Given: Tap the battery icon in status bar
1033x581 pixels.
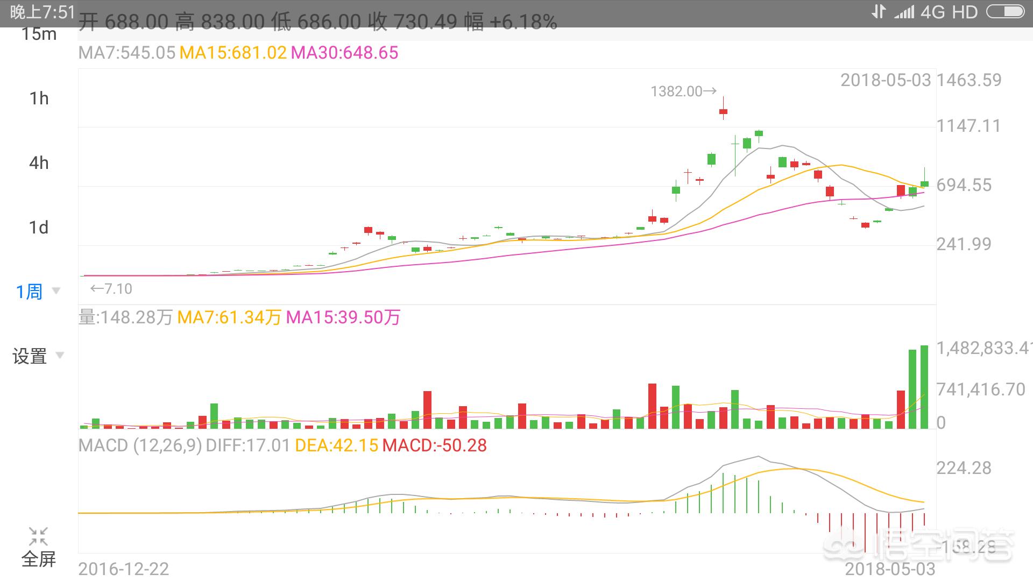Looking at the screenshot, I should (x=1004, y=12).
